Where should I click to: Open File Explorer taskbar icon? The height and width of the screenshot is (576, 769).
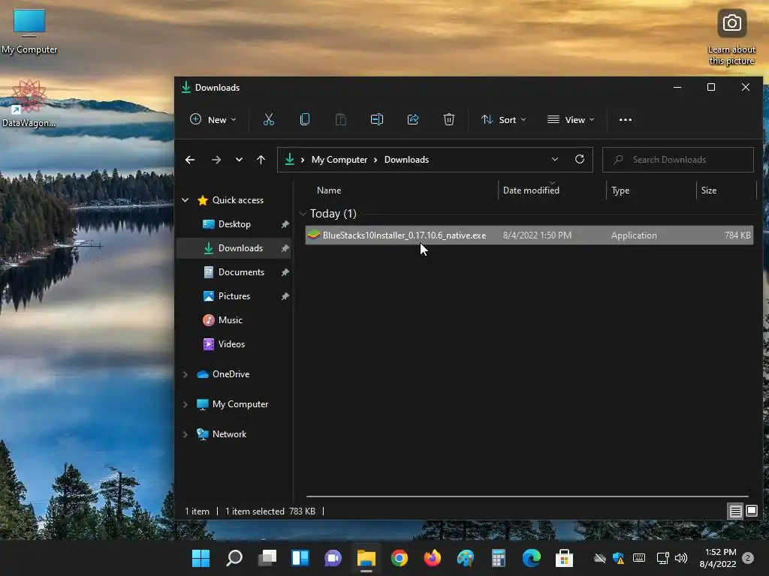366,558
